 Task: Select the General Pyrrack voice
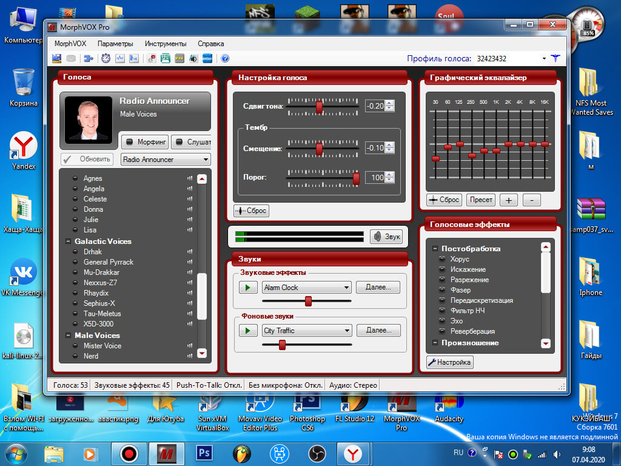[x=108, y=262]
